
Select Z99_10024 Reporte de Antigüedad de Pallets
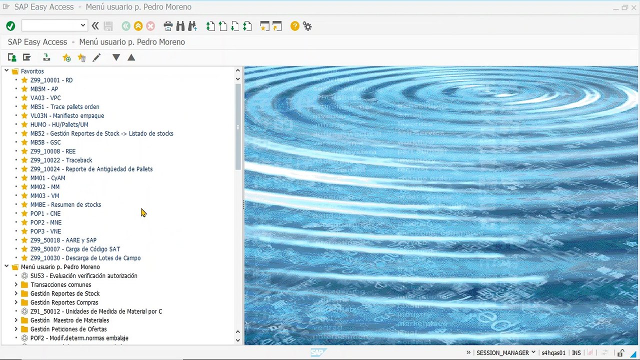point(91,169)
